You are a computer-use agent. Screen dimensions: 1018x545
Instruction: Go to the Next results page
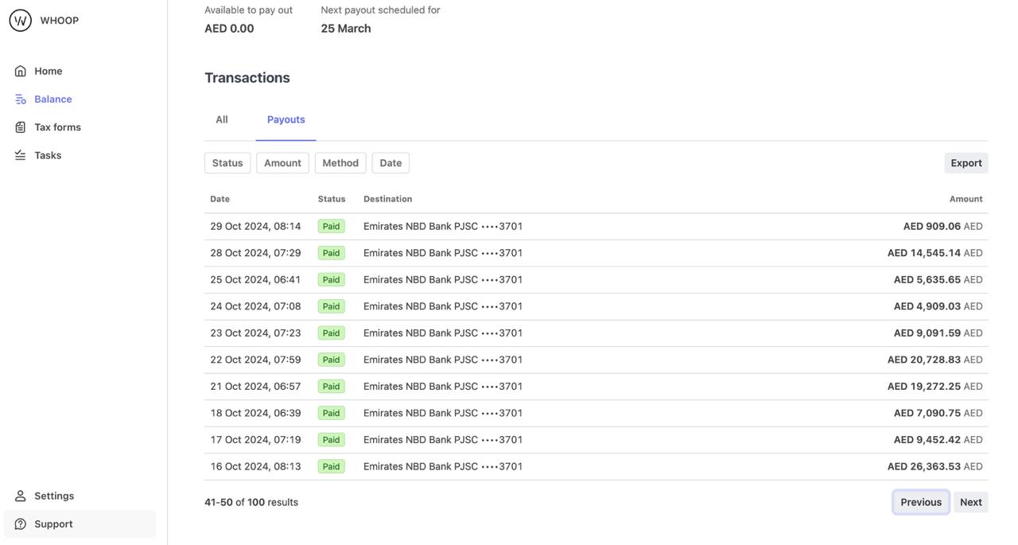click(970, 502)
